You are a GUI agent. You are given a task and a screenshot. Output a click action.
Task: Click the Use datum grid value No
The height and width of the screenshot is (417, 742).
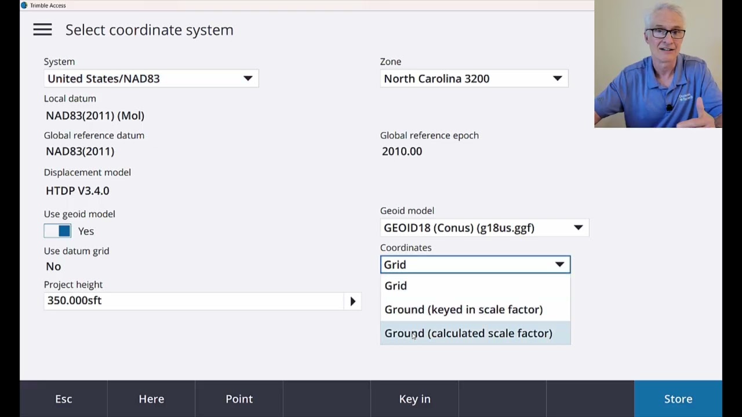tap(53, 266)
